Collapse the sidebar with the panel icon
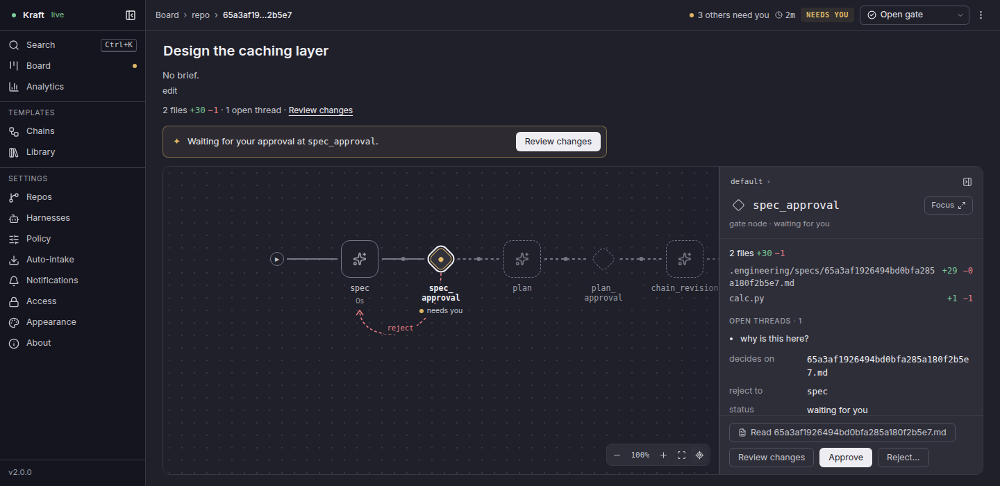This screenshot has width=1000, height=486. click(131, 15)
